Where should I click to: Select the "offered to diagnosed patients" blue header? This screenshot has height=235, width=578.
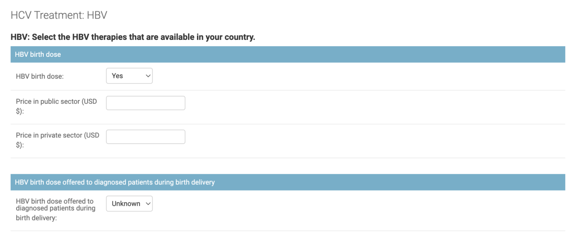click(115, 182)
